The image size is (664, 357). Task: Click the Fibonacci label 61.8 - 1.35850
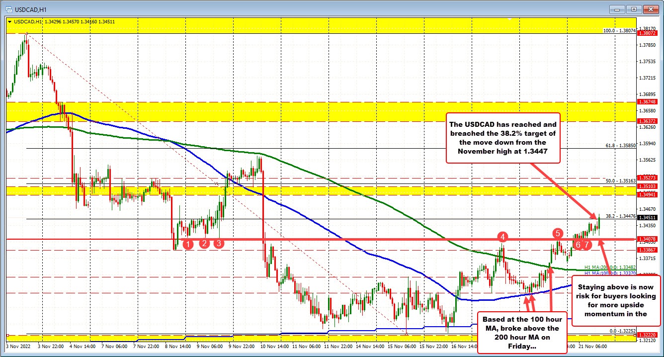[621, 146]
